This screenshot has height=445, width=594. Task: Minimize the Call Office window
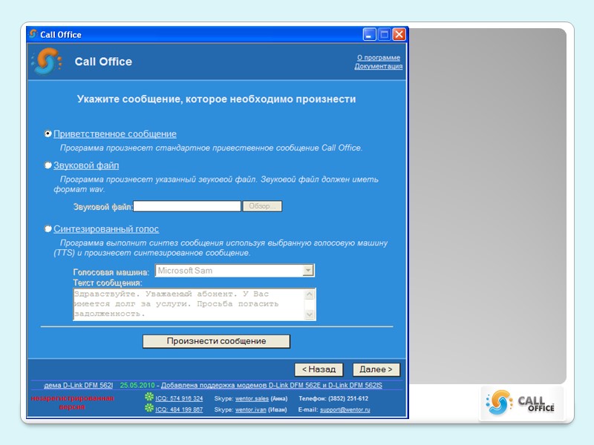[369, 34]
